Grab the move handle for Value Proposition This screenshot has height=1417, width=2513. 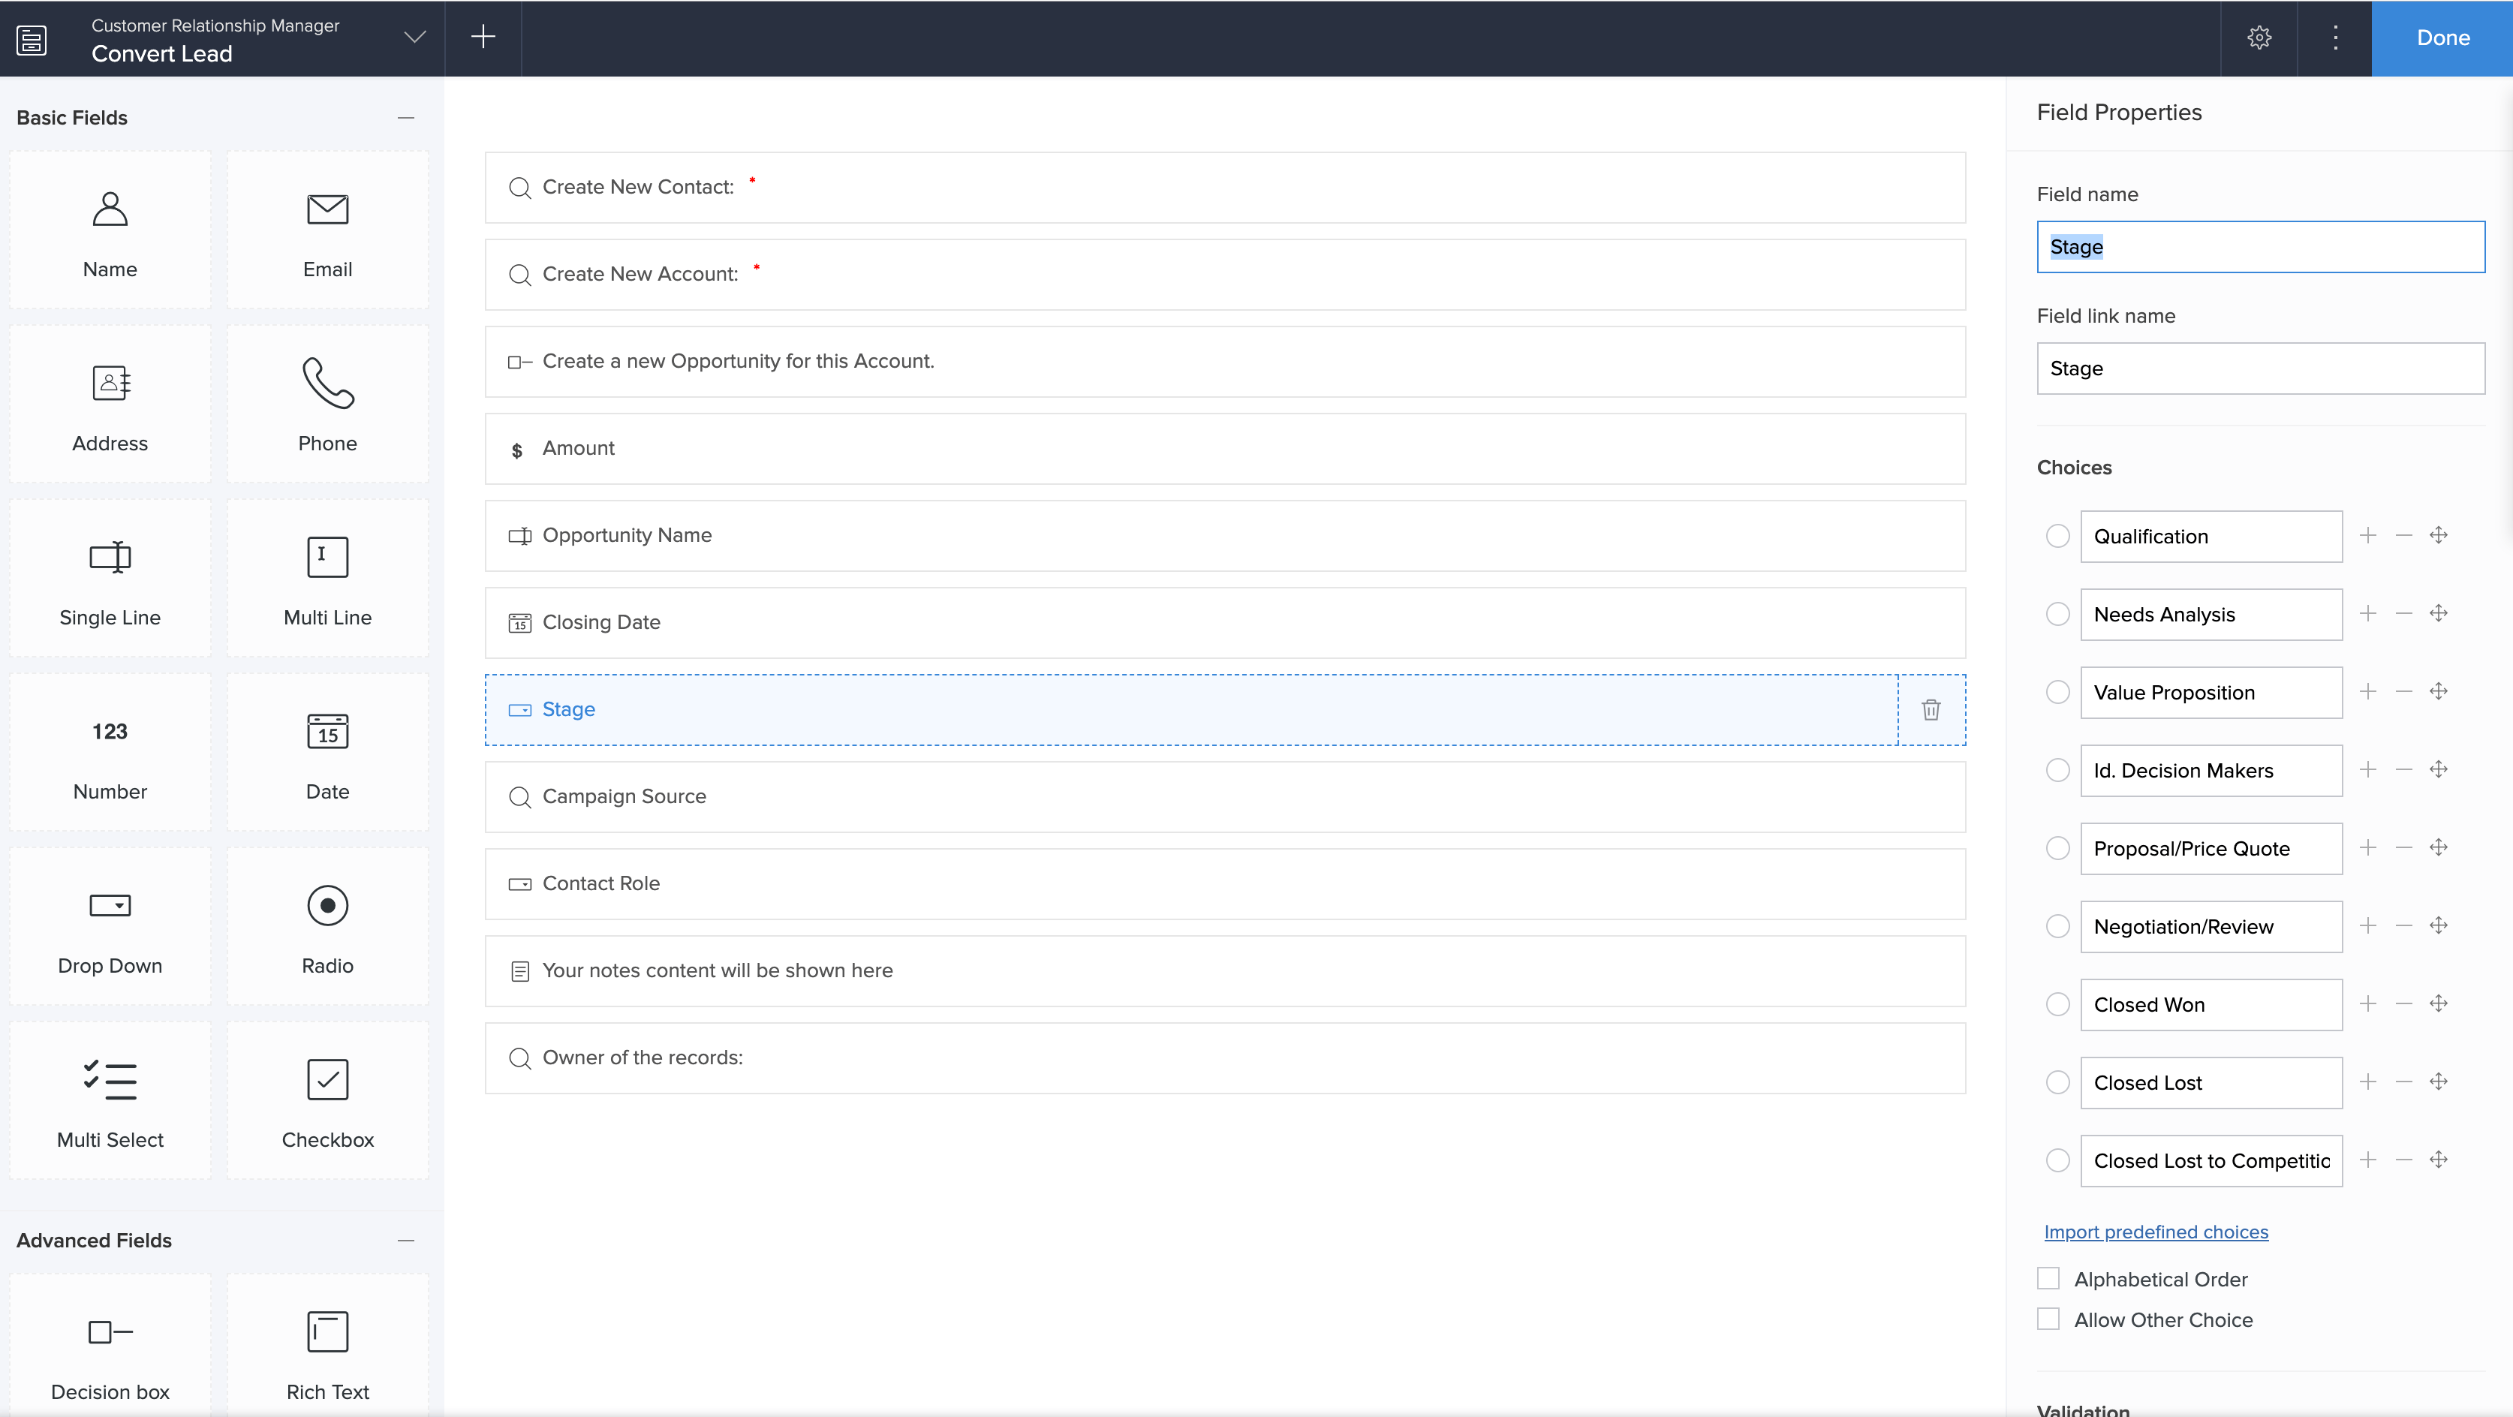pyautogui.click(x=2439, y=691)
